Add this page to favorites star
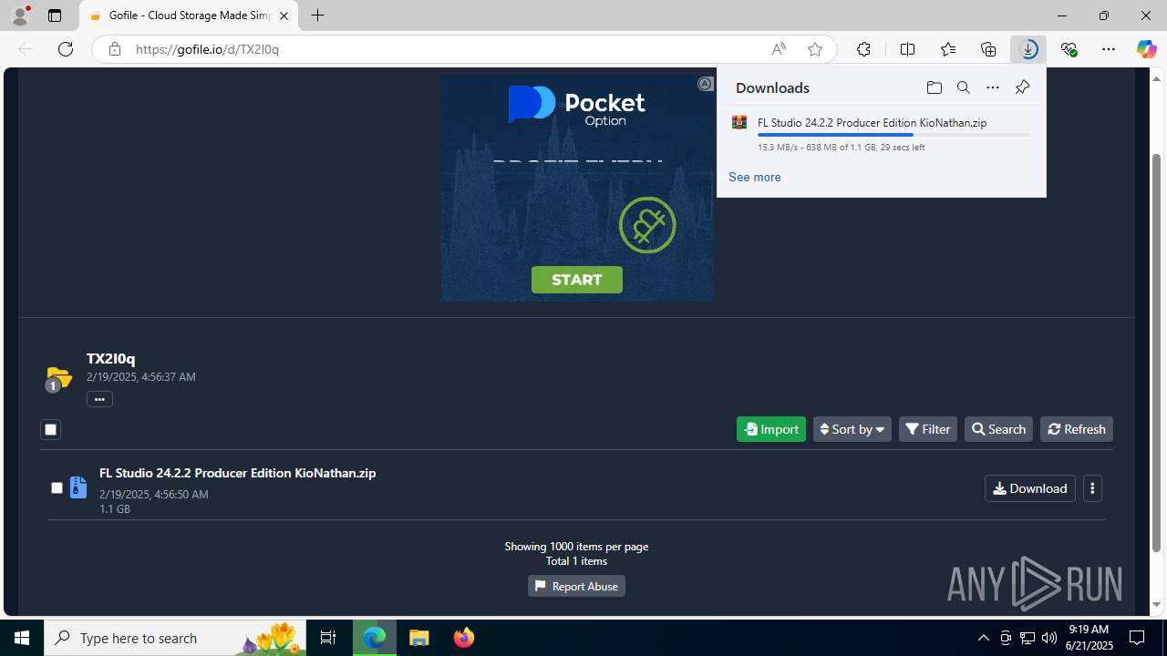The image size is (1167, 656). [x=815, y=49]
